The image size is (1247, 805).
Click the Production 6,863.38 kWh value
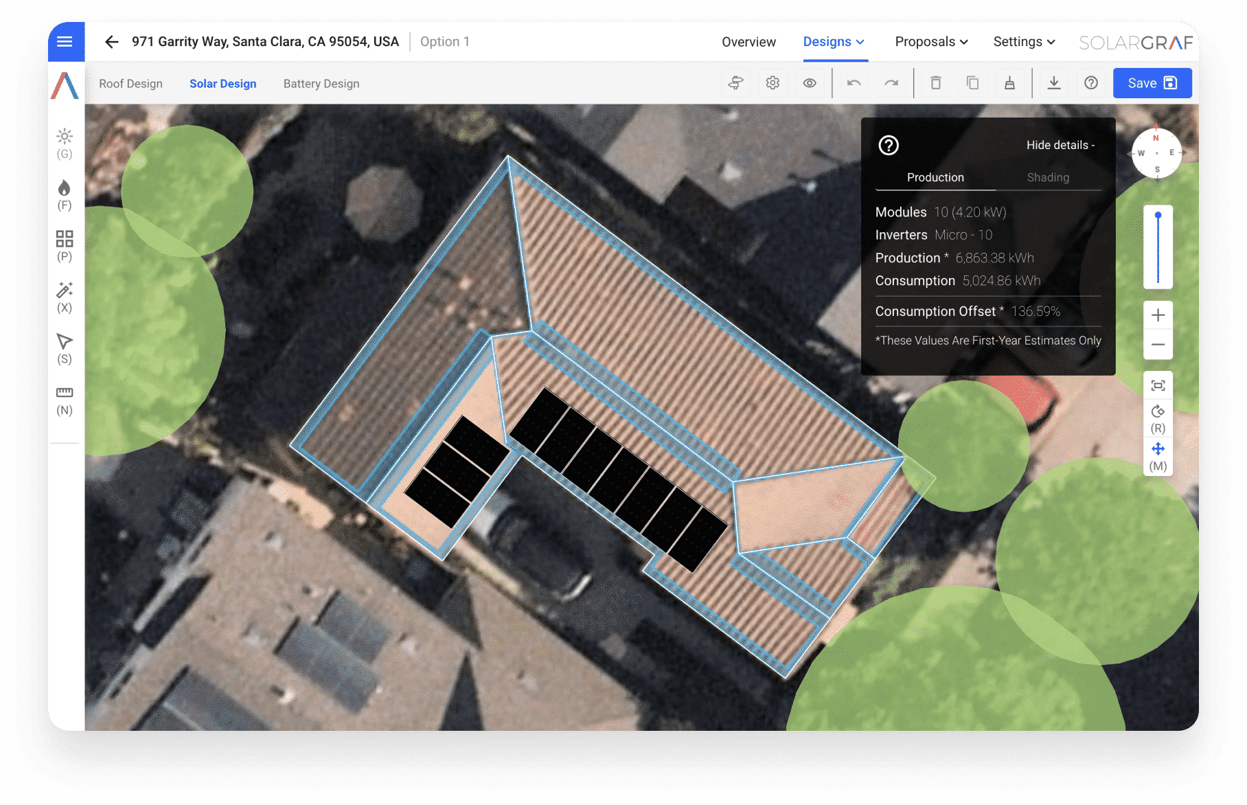click(x=994, y=258)
